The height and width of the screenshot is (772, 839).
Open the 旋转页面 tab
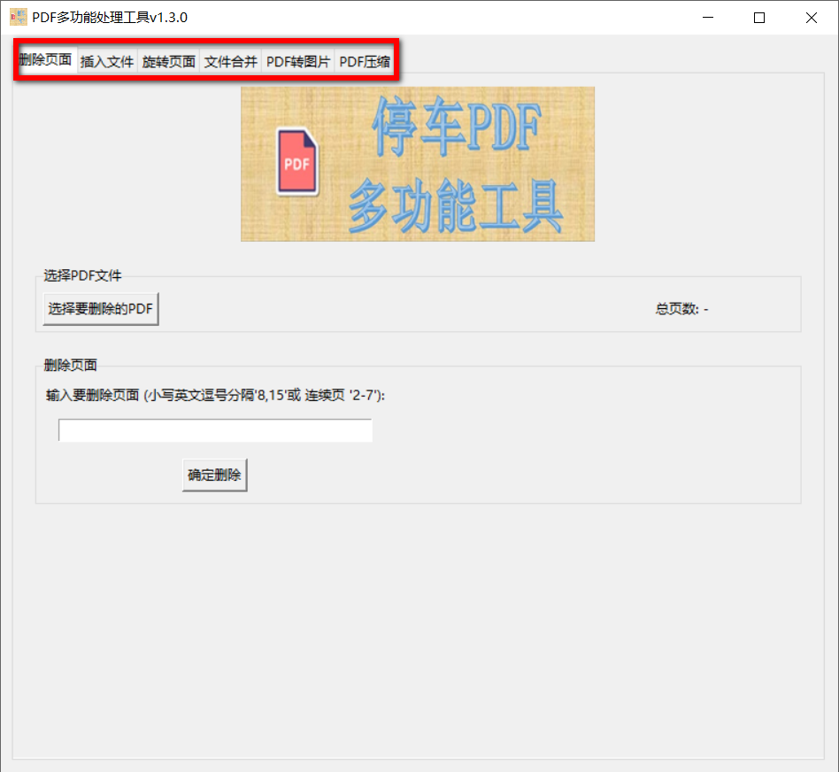(167, 61)
